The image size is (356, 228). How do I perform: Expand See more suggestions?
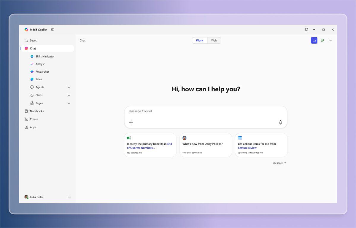point(279,163)
